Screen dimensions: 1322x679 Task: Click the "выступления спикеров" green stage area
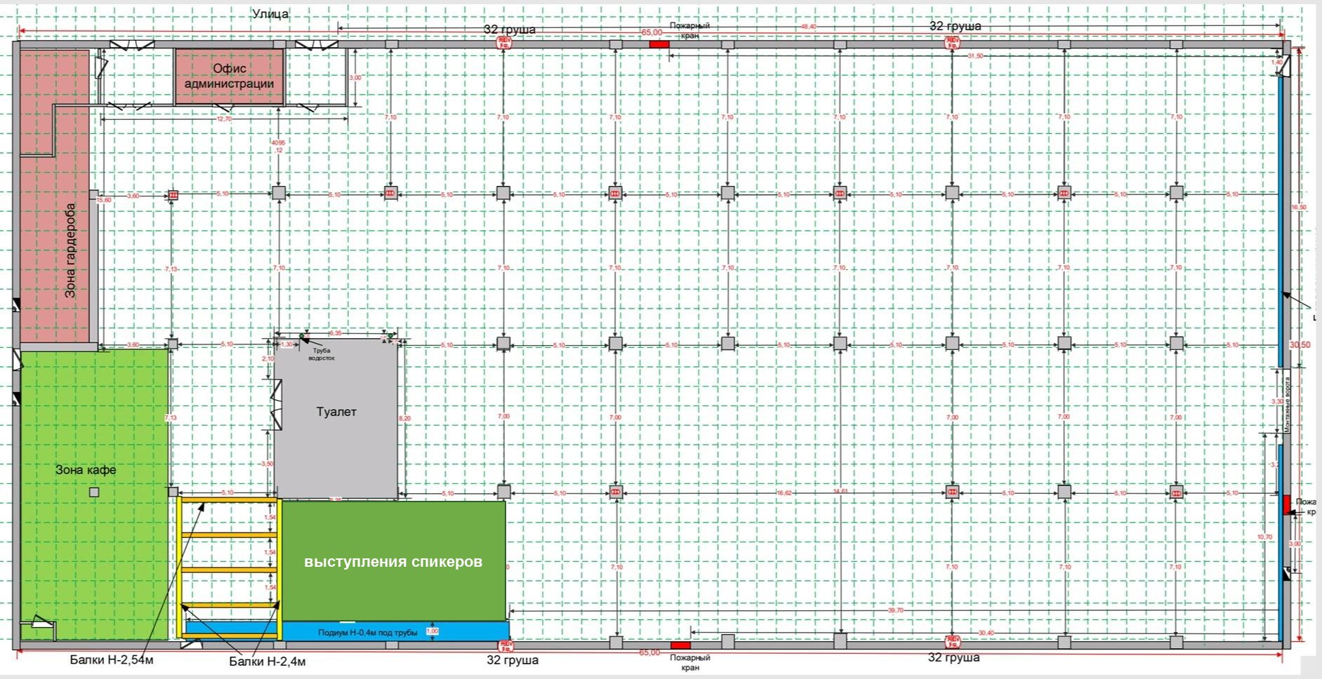pos(393,561)
